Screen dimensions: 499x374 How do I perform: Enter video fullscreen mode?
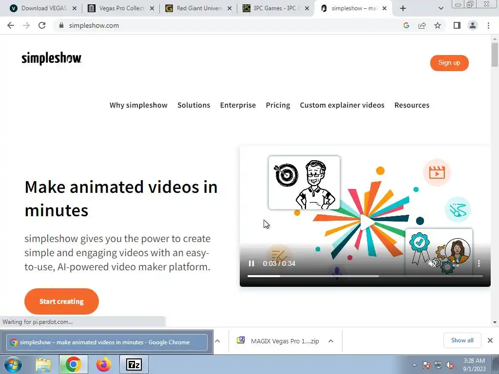456,263
